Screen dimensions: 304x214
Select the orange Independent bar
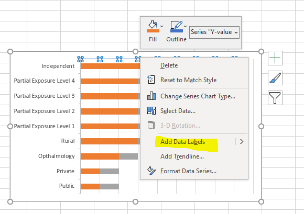[x=110, y=66]
